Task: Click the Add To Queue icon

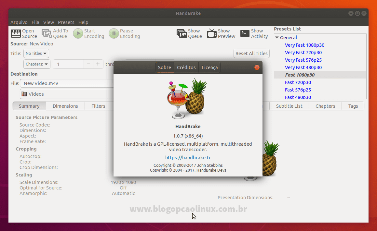Action: [47, 33]
